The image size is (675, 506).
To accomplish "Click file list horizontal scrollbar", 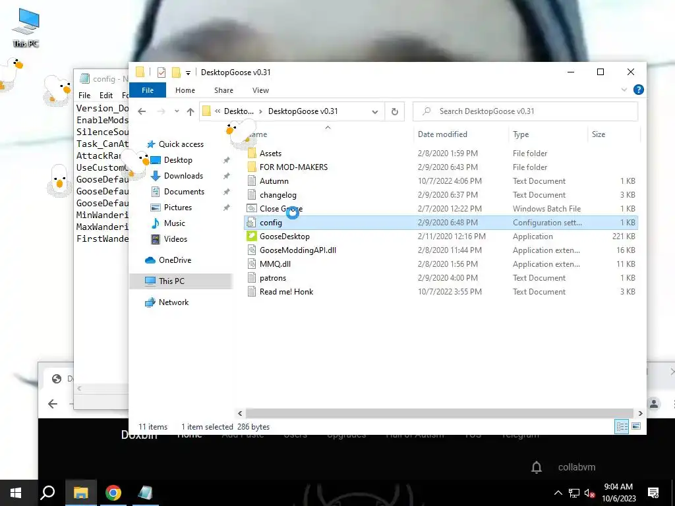I will [439, 413].
